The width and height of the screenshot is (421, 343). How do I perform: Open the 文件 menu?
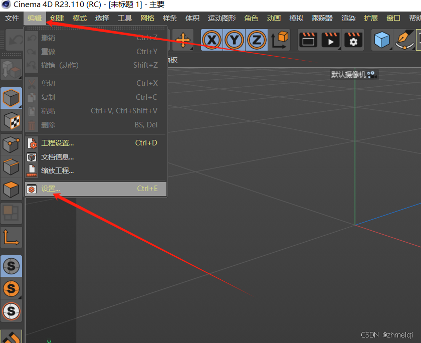click(12, 18)
